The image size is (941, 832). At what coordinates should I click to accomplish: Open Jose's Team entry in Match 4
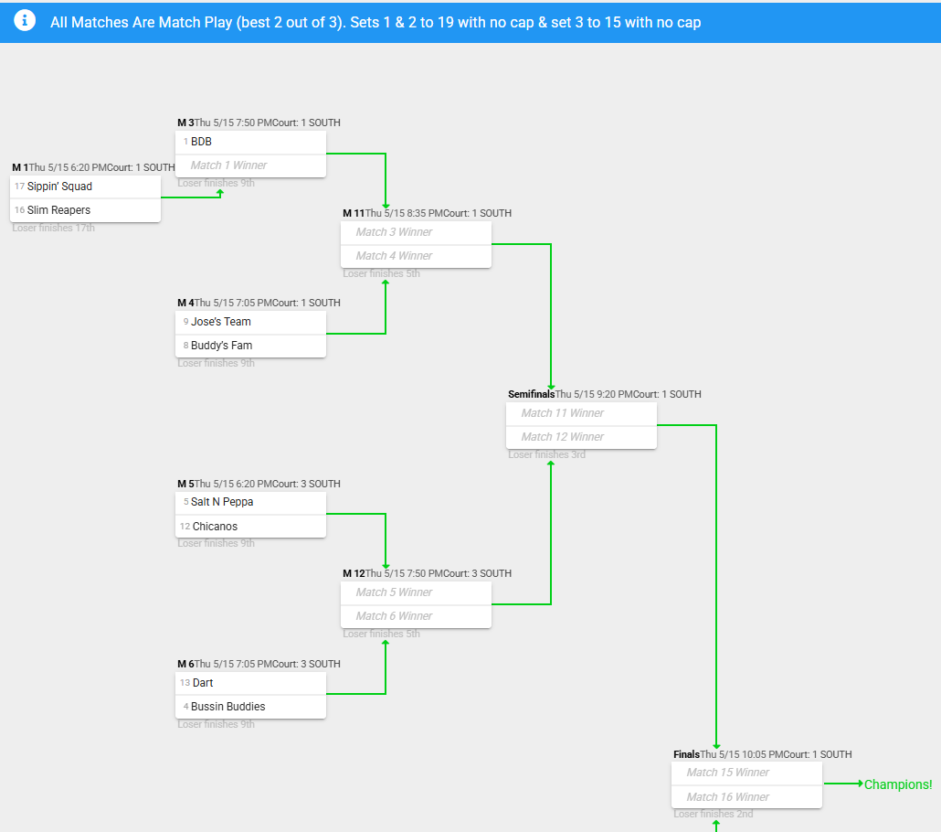click(220, 322)
